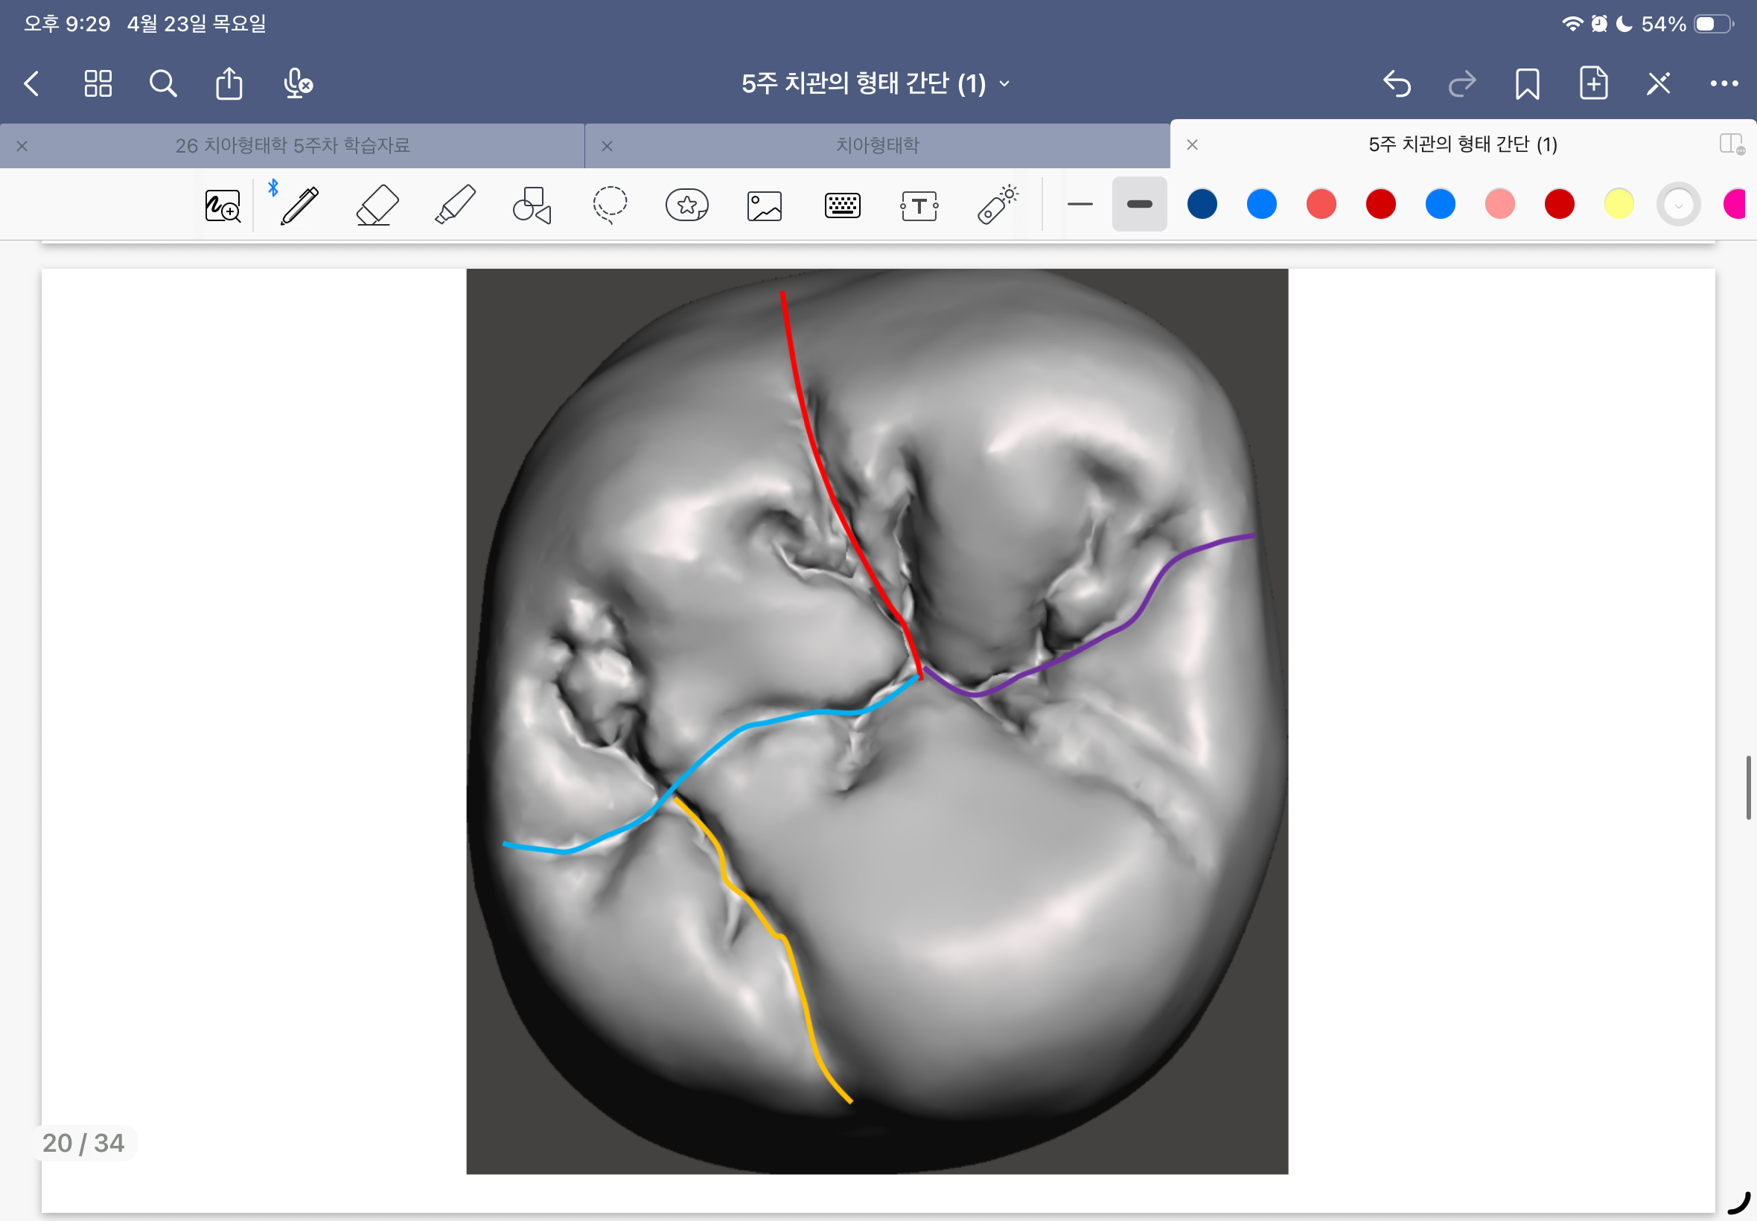Insert image with the Photo tool

764,205
